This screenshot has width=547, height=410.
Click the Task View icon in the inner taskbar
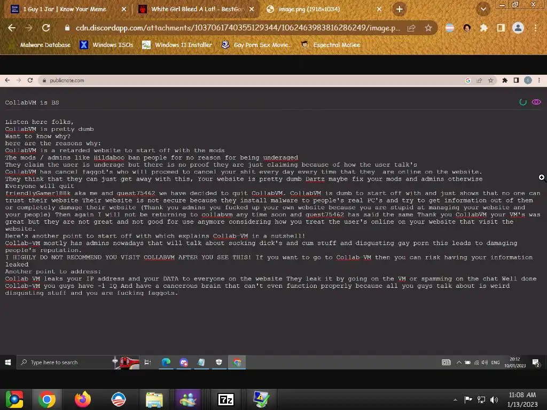(147, 362)
